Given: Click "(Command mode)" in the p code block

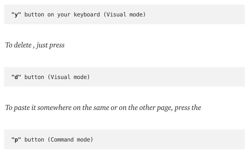Looking at the screenshot, I should click(x=70, y=140).
